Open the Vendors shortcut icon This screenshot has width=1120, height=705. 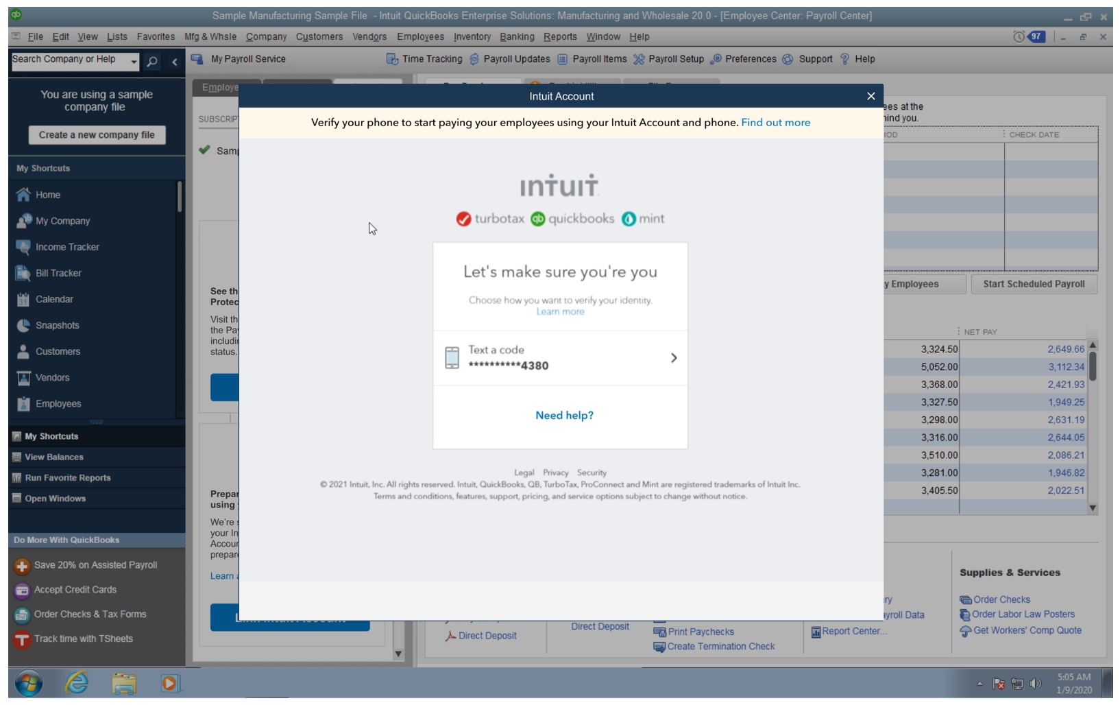(23, 377)
